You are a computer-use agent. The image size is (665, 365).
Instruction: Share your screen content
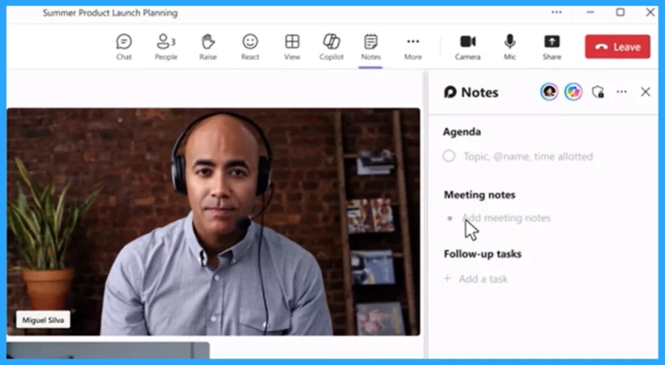click(x=552, y=47)
